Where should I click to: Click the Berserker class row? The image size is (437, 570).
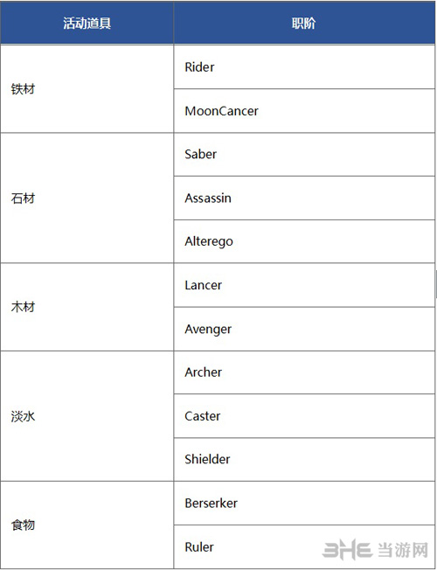click(304, 503)
